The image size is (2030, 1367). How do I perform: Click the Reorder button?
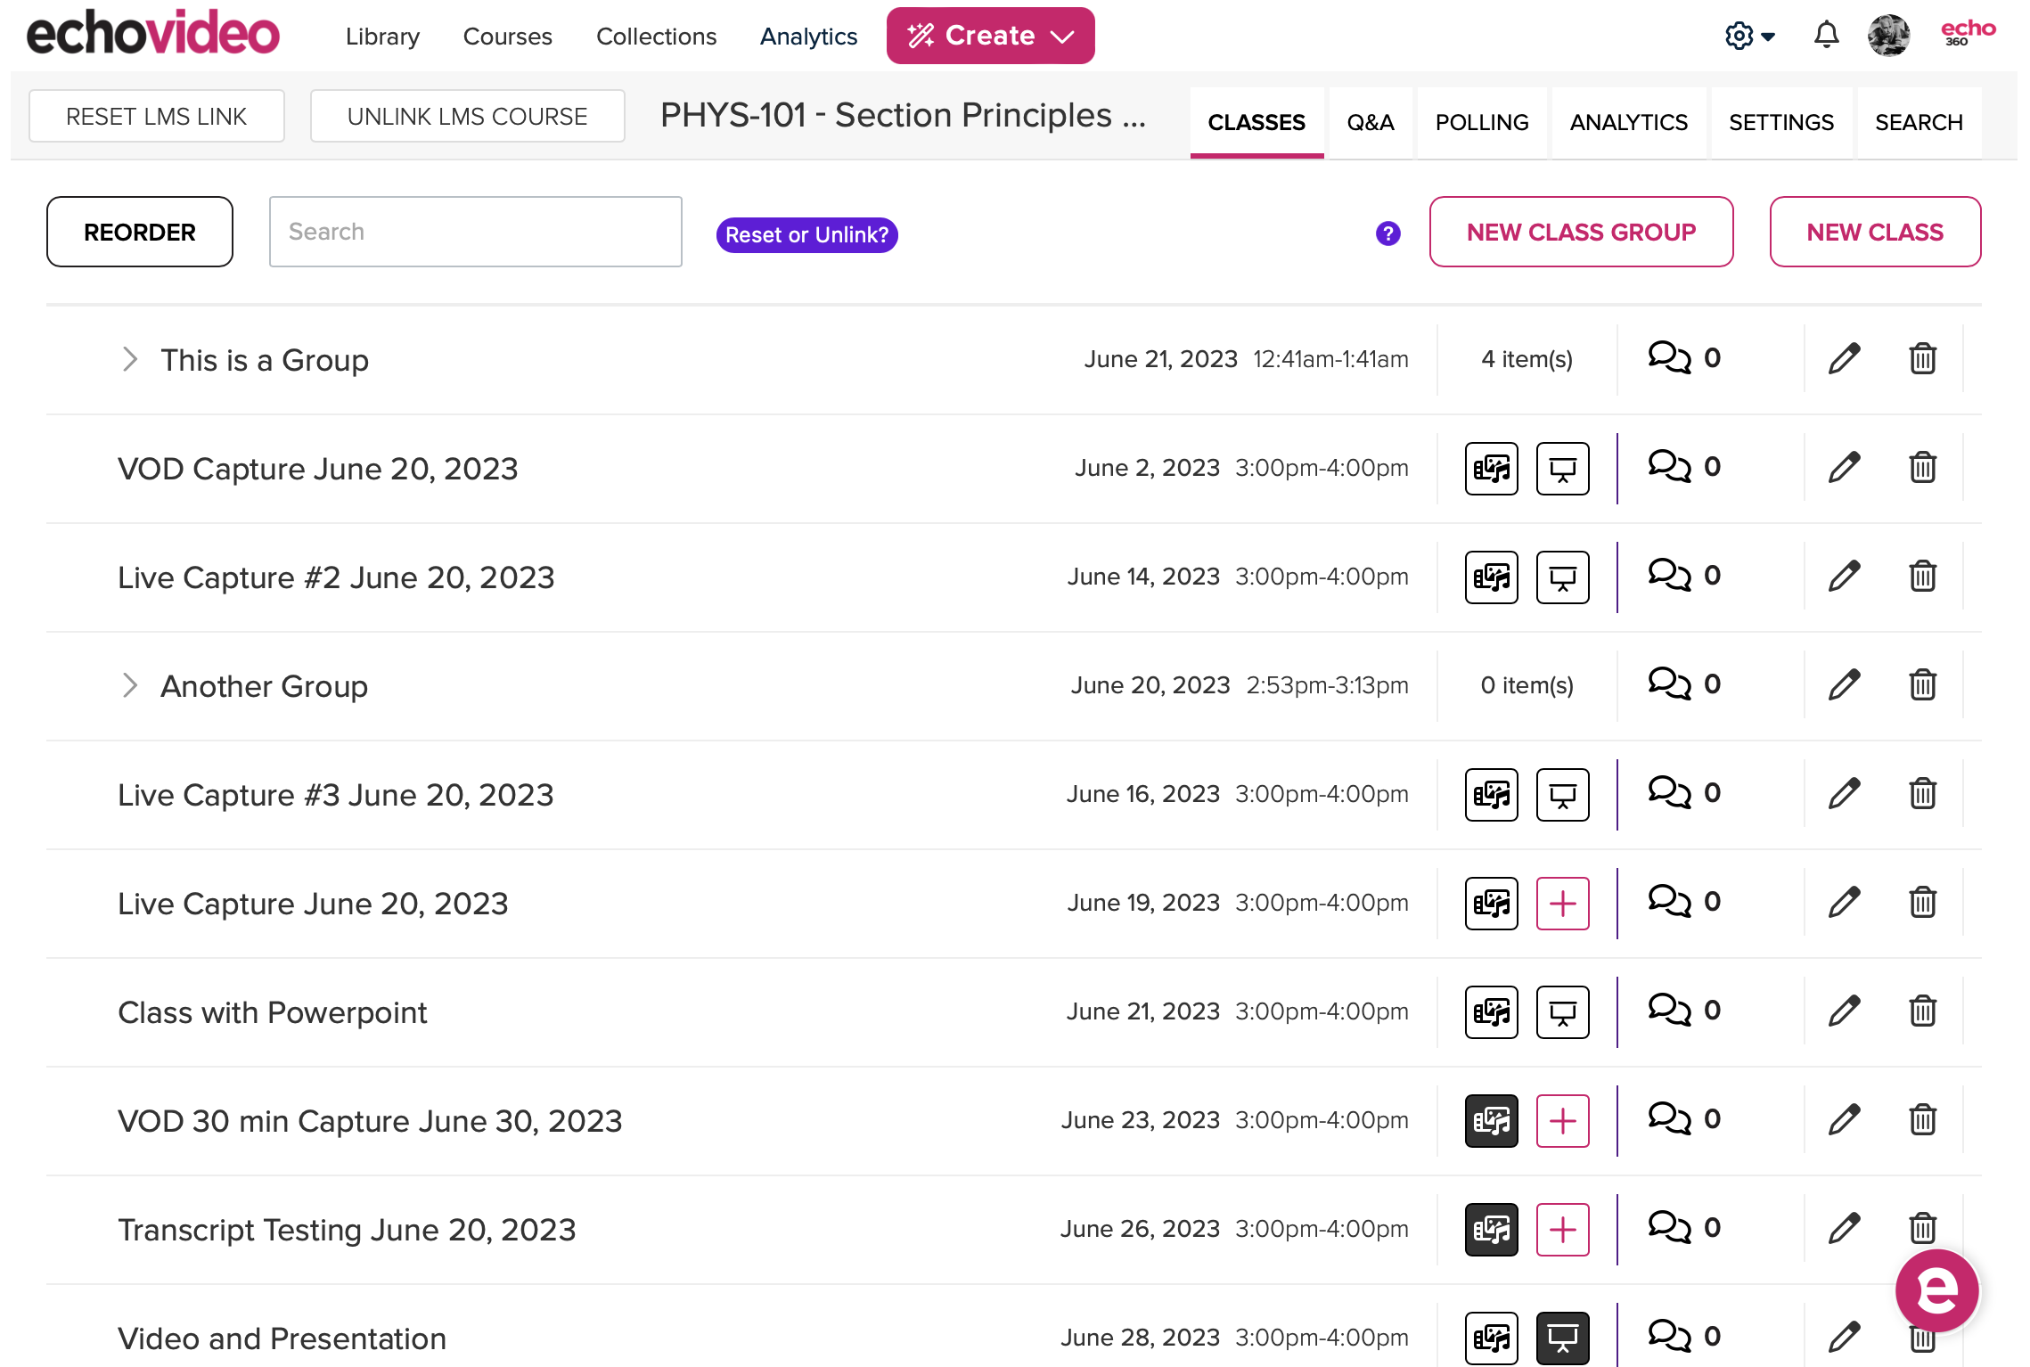[139, 232]
